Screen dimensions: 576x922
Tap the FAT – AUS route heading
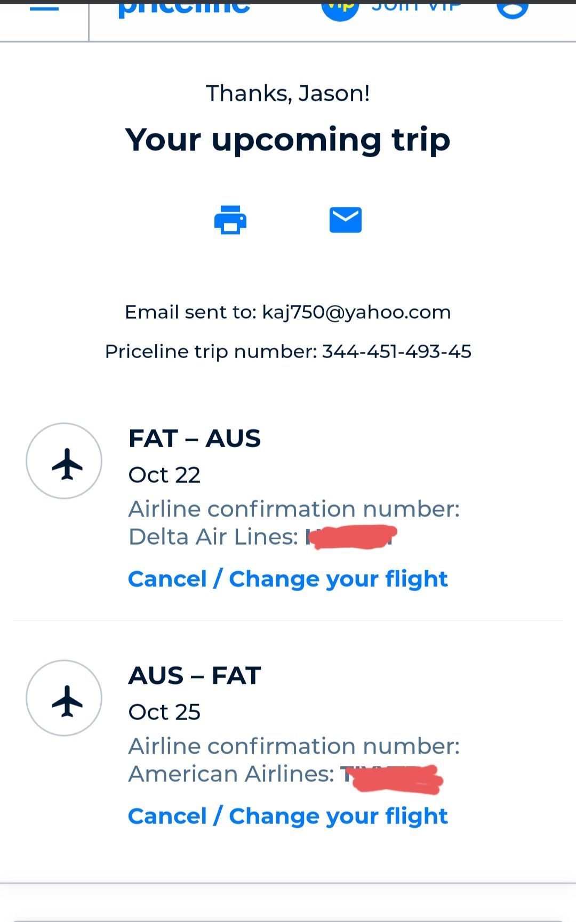(195, 439)
